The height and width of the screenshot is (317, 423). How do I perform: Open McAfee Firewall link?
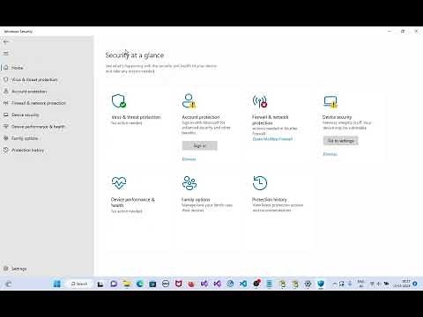[x=272, y=139]
